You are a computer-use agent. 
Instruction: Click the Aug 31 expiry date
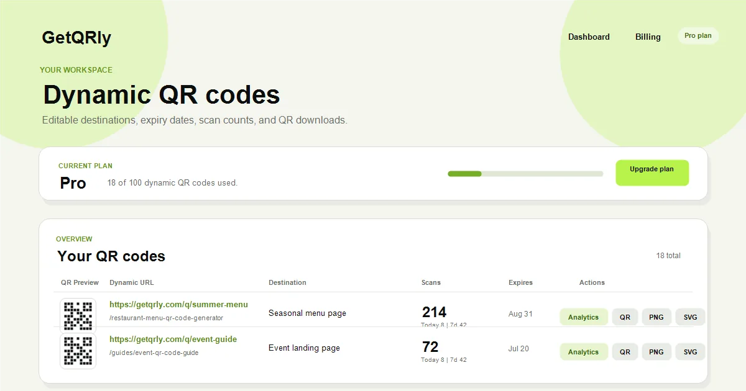(x=520, y=314)
